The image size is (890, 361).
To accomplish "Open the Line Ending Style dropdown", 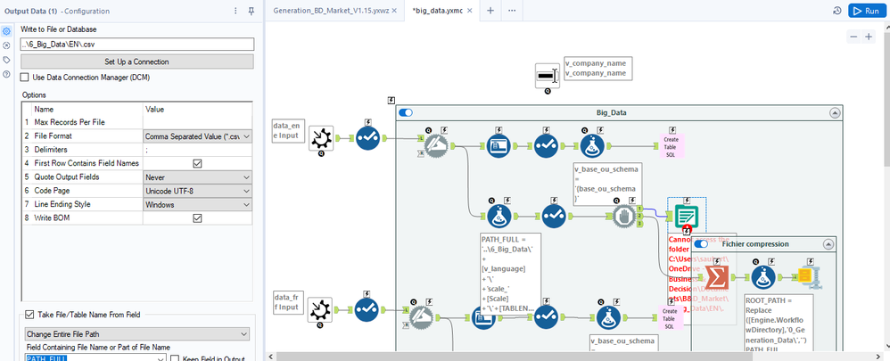I will click(x=197, y=204).
